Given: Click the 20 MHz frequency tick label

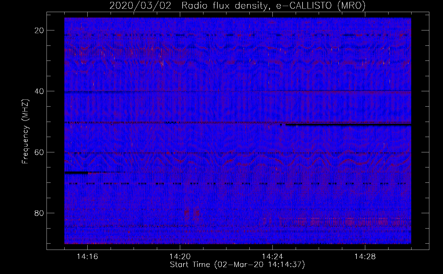Looking at the screenshot, I should tap(39, 30).
